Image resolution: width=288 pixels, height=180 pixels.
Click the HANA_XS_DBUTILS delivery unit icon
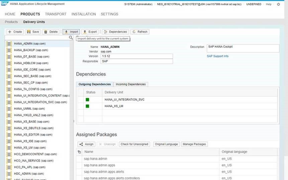click(x=9, y=128)
